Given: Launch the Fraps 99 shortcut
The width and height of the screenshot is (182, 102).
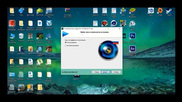Looking at the screenshot, I should click(123, 24).
